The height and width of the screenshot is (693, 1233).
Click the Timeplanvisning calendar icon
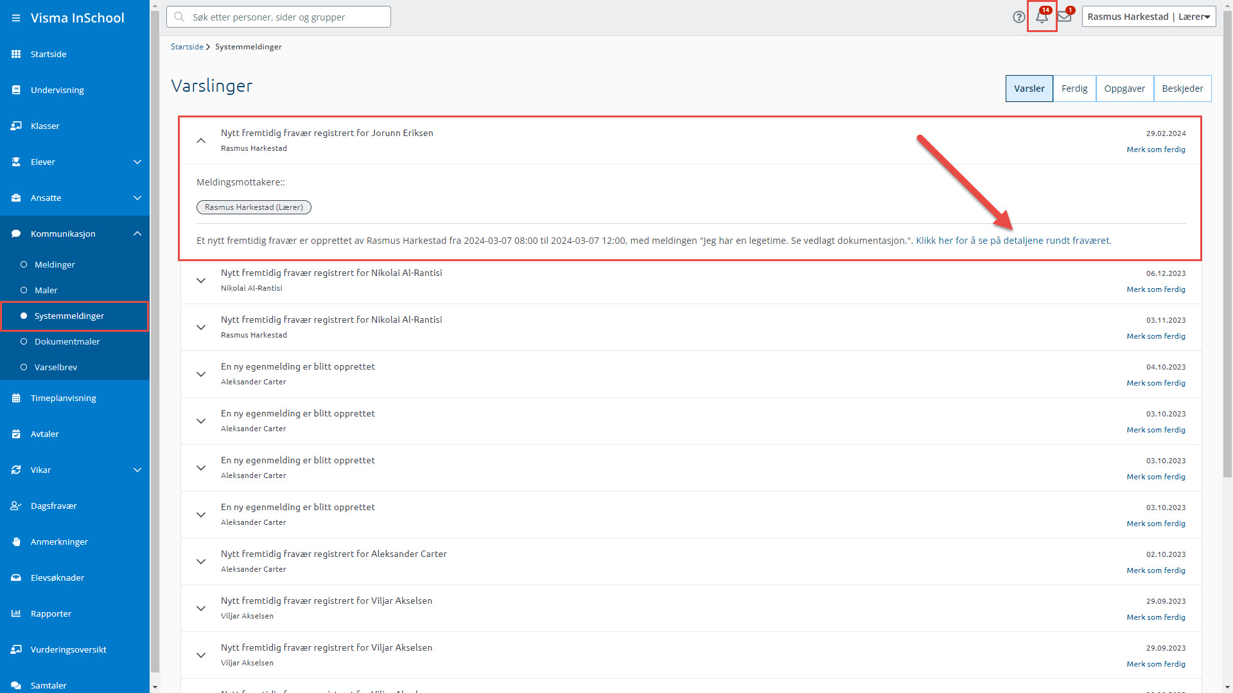pos(16,398)
